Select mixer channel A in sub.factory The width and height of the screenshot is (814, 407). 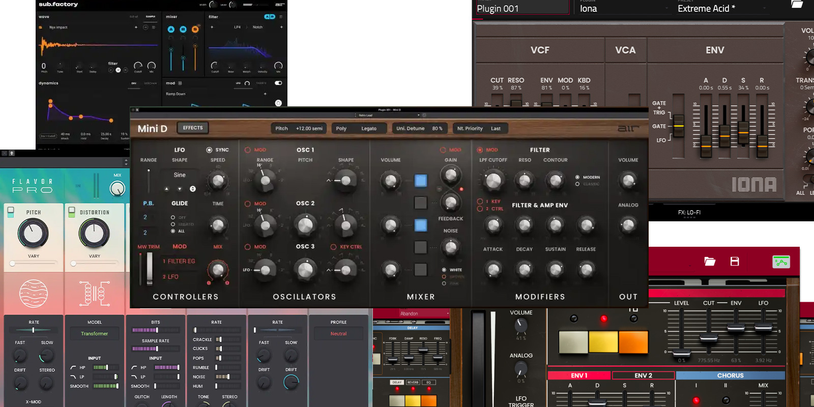point(171,30)
